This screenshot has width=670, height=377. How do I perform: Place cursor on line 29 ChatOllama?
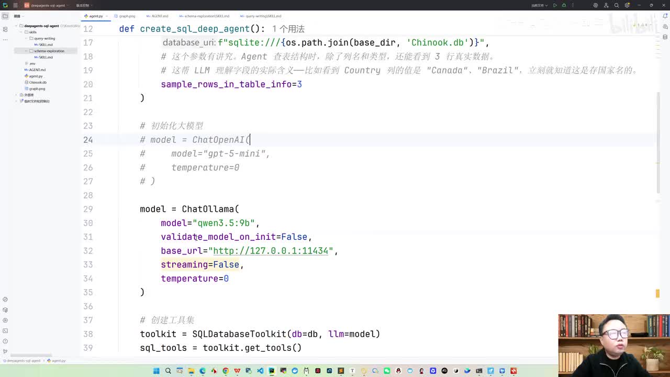point(210,209)
